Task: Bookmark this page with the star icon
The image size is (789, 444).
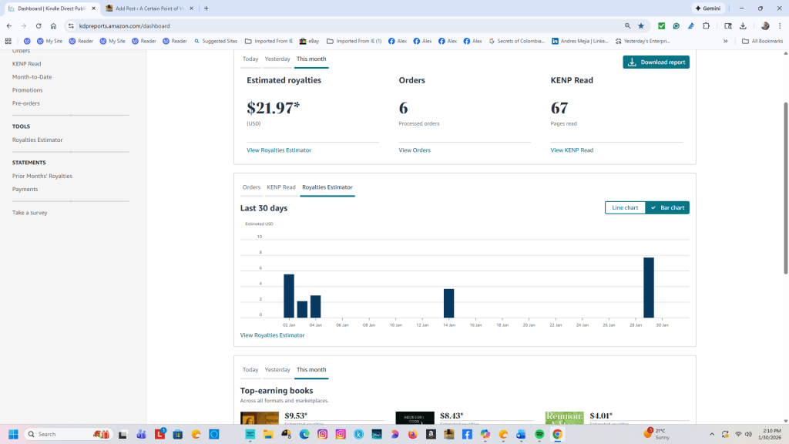Action: click(640, 25)
